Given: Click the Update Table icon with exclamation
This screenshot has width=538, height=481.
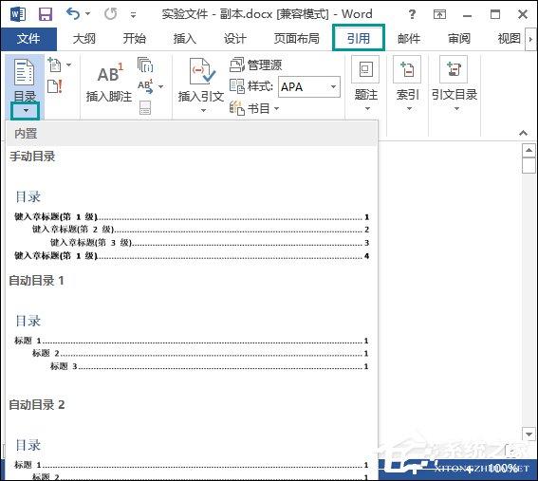Looking at the screenshot, I should [55, 86].
